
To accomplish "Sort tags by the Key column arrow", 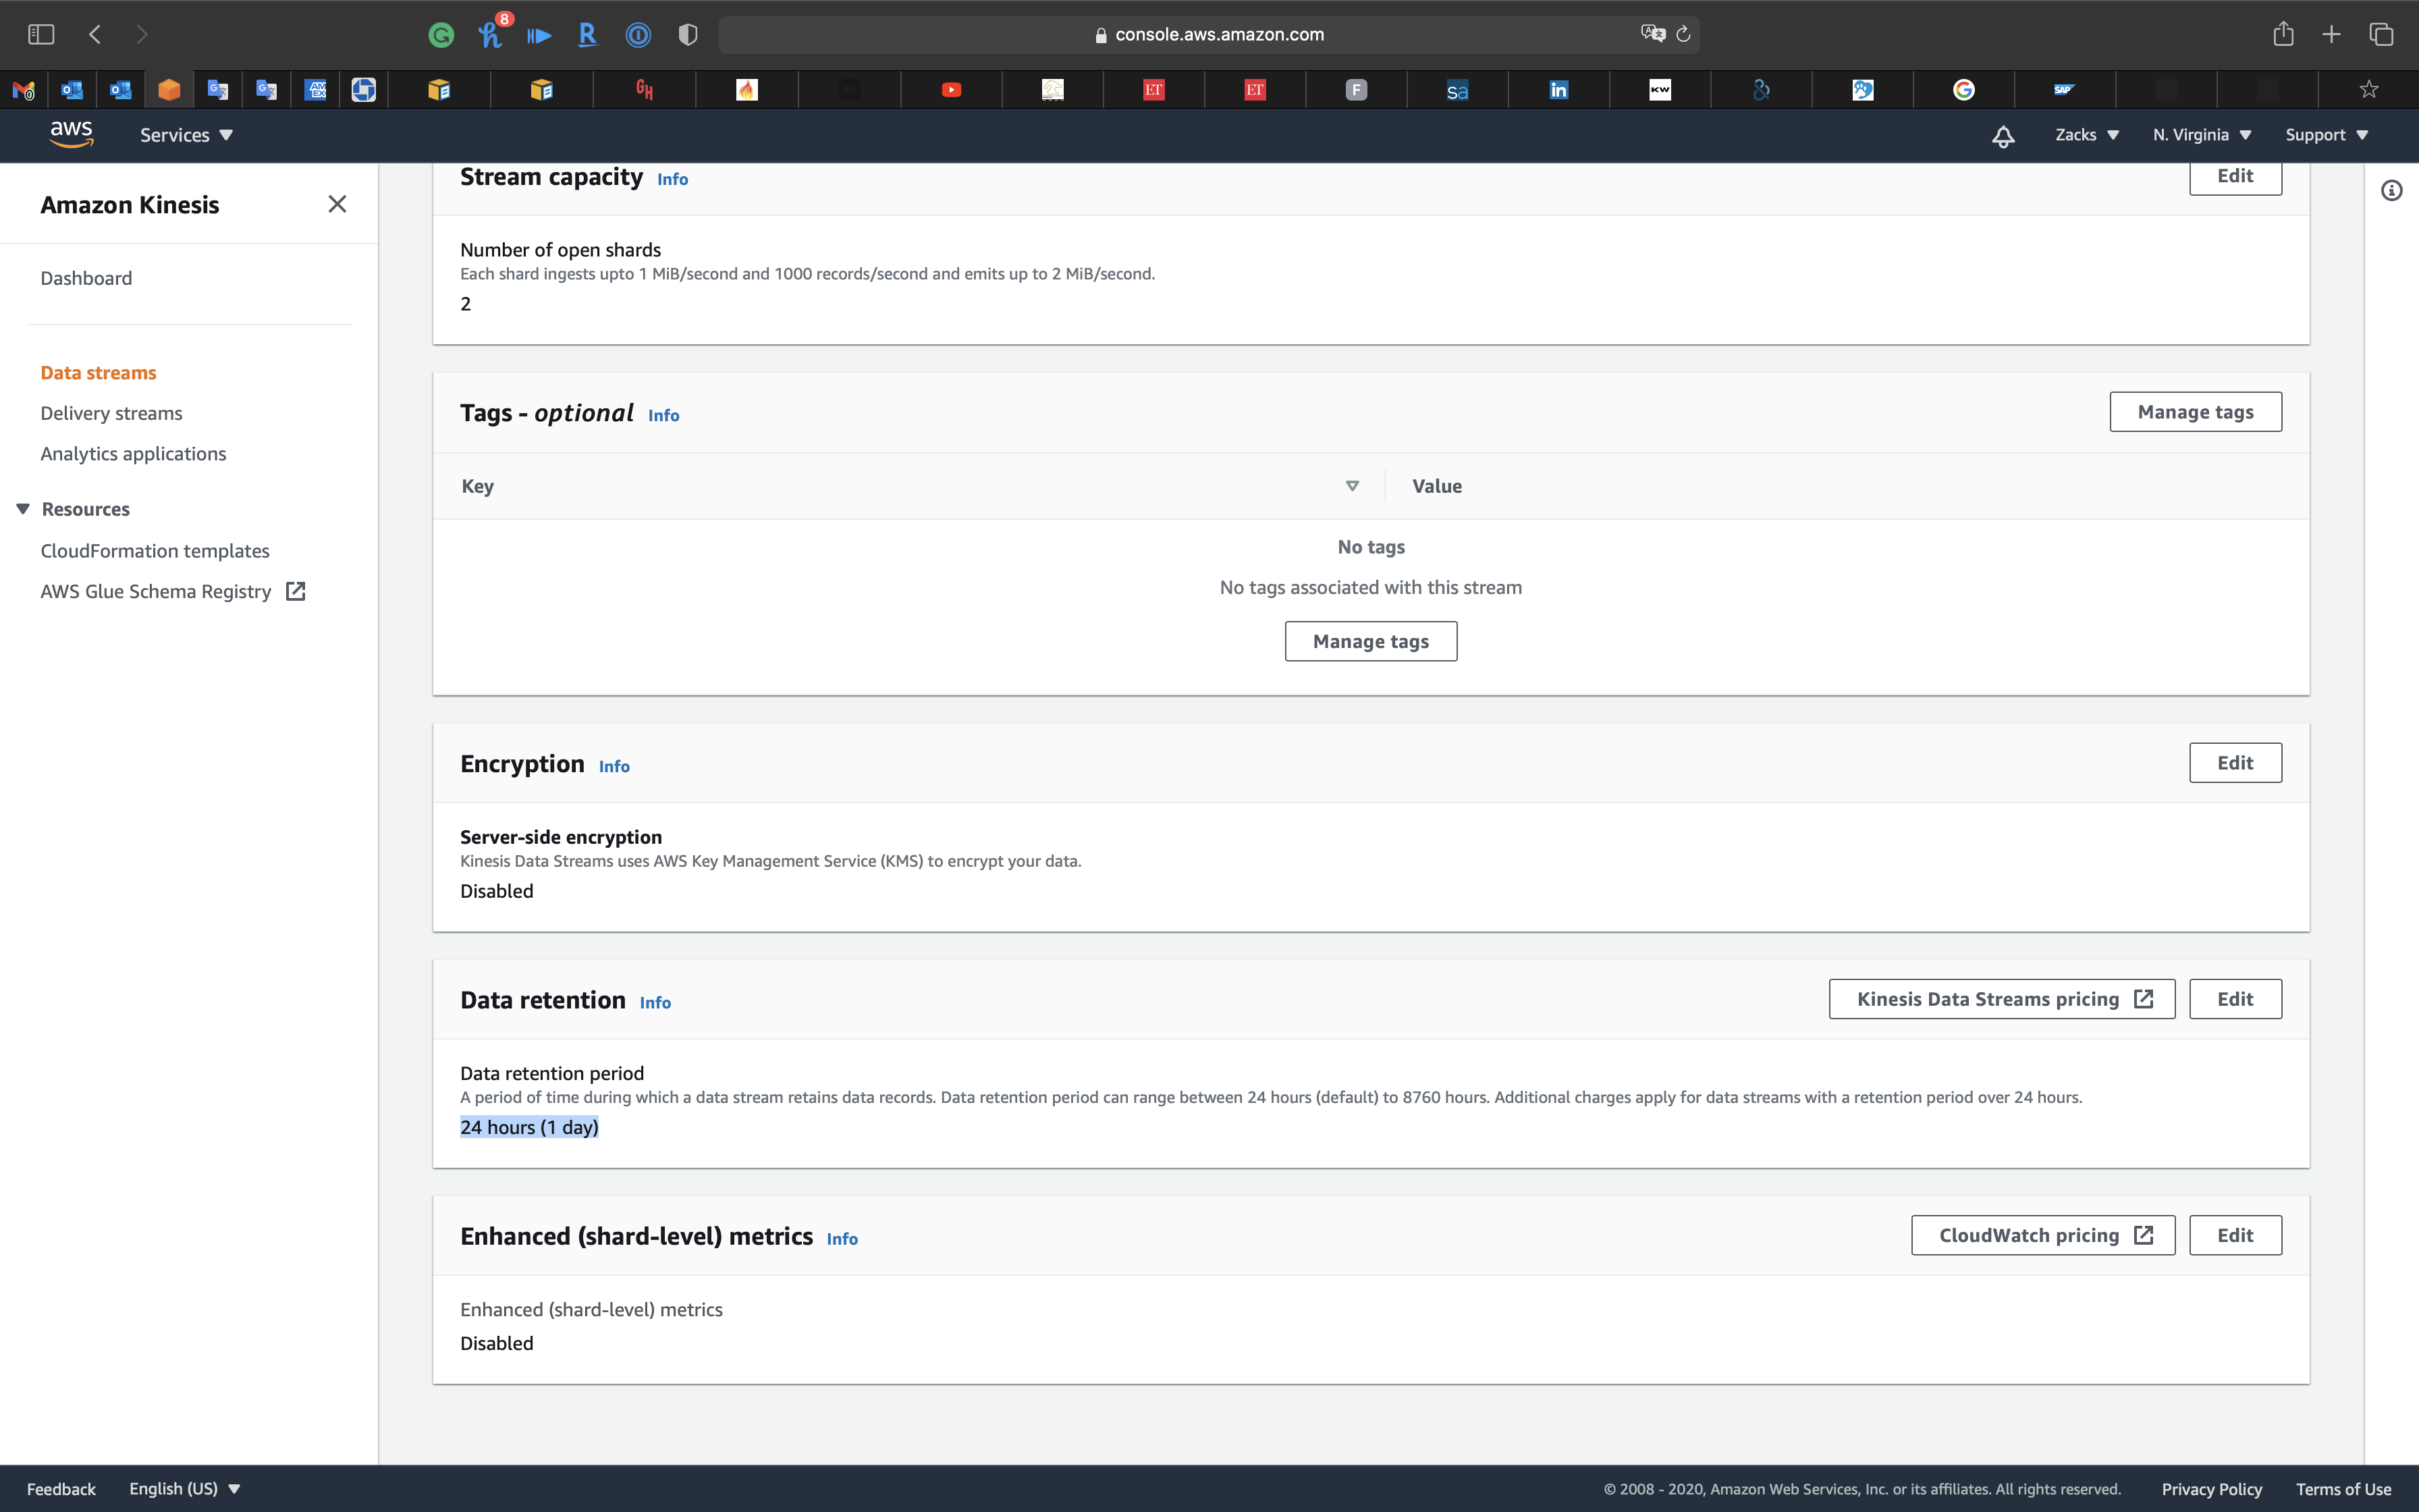I will click(x=1351, y=486).
